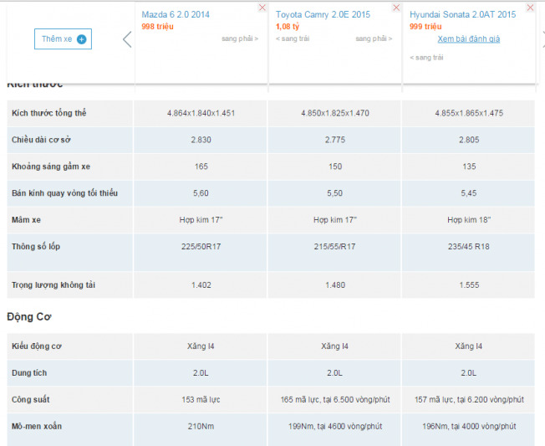Click the Hợp kim 18" cell
545x446 pixels.
[469, 220]
